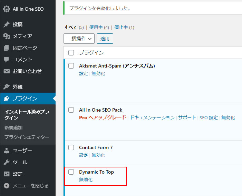Check Akismet Anti-Spam checkbox
Image resolution: width=242 pixels, height=196 pixels.
(x=71, y=66)
